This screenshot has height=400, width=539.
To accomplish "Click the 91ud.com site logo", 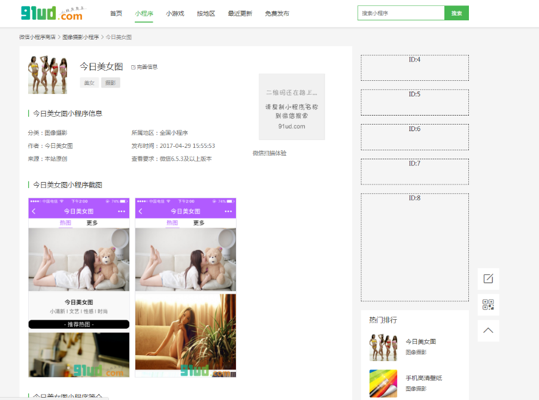I will [52, 13].
